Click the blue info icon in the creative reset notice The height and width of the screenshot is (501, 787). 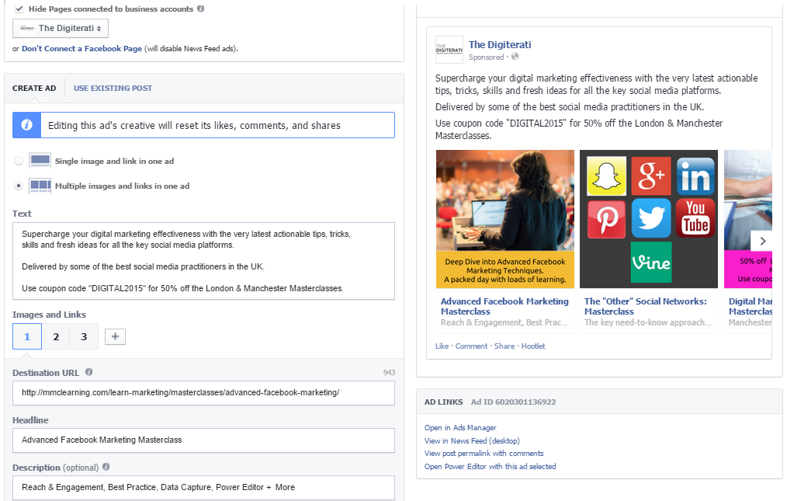coord(27,125)
